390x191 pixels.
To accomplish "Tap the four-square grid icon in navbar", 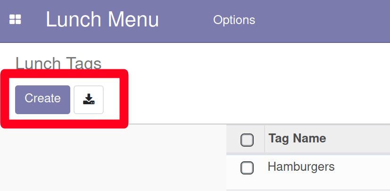I will (15, 19).
